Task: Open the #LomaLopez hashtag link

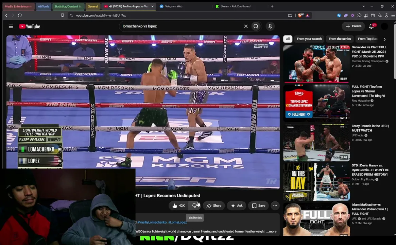Action: tap(177, 222)
